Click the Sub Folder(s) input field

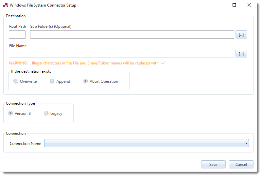(132, 35)
